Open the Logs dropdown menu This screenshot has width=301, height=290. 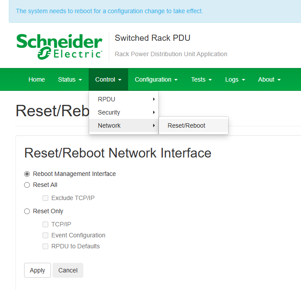pyautogui.click(x=235, y=79)
